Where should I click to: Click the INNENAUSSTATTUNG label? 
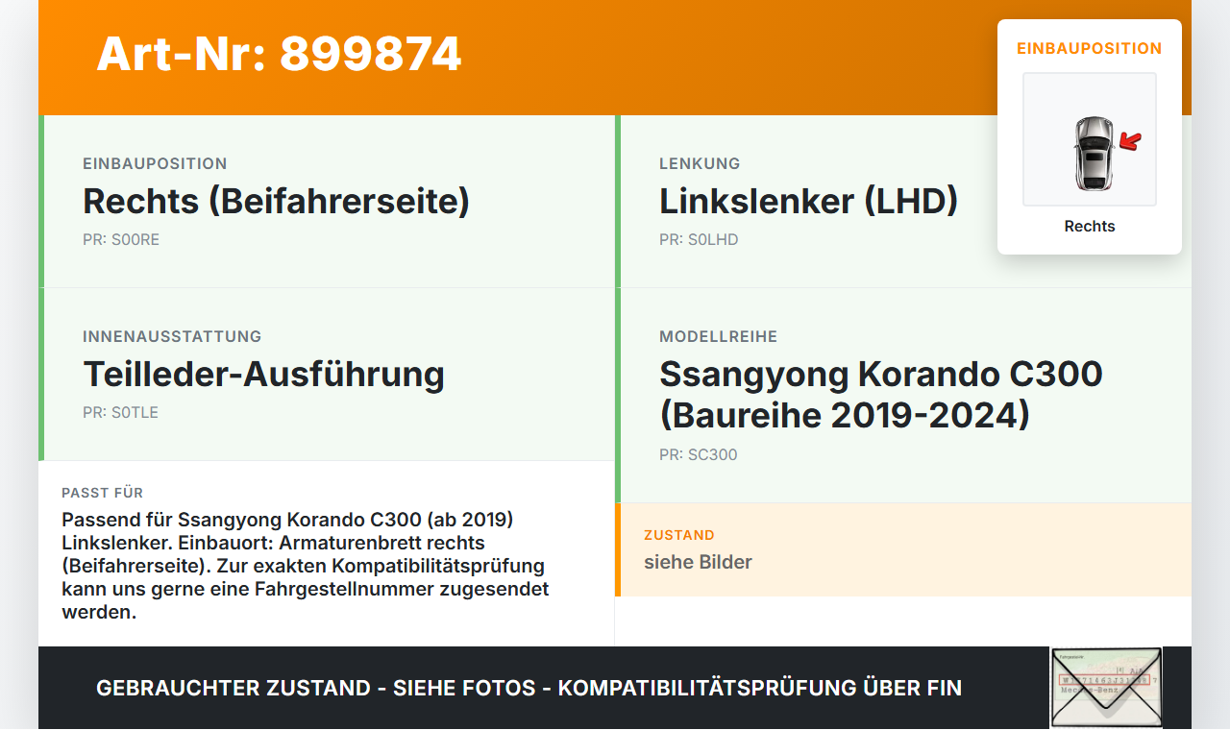172,336
